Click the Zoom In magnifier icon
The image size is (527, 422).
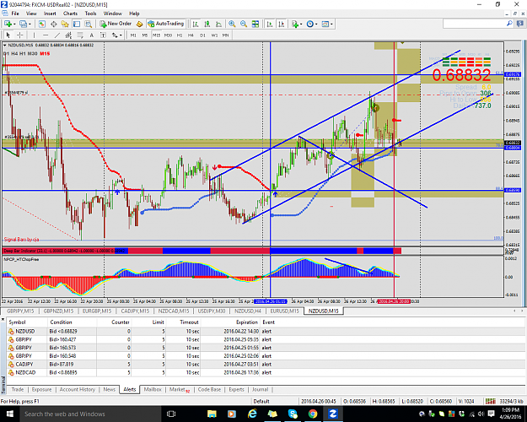232,24
